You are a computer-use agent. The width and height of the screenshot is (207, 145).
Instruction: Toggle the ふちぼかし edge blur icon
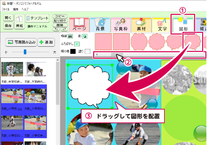[77, 44]
